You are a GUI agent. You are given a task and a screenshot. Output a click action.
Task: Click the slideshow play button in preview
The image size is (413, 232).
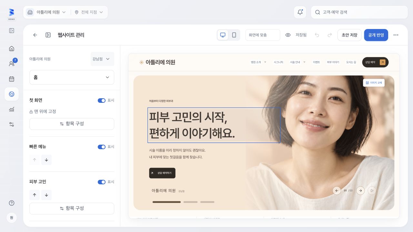[x=372, y=190]
